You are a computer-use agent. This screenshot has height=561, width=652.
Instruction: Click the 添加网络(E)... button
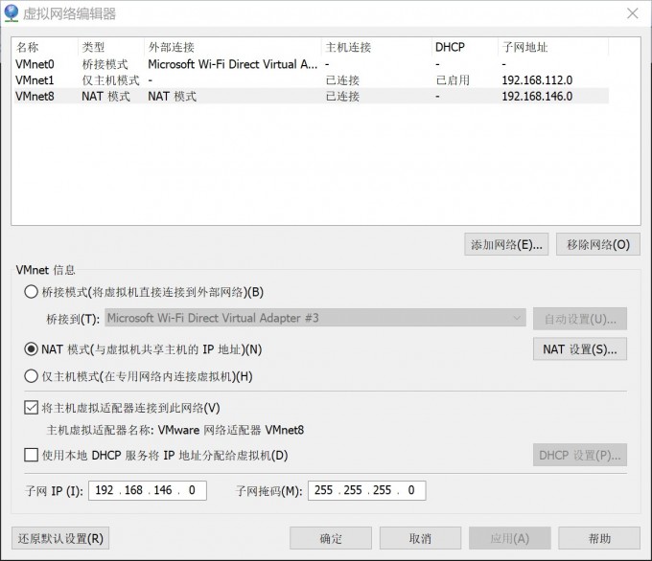coord(506,244)
